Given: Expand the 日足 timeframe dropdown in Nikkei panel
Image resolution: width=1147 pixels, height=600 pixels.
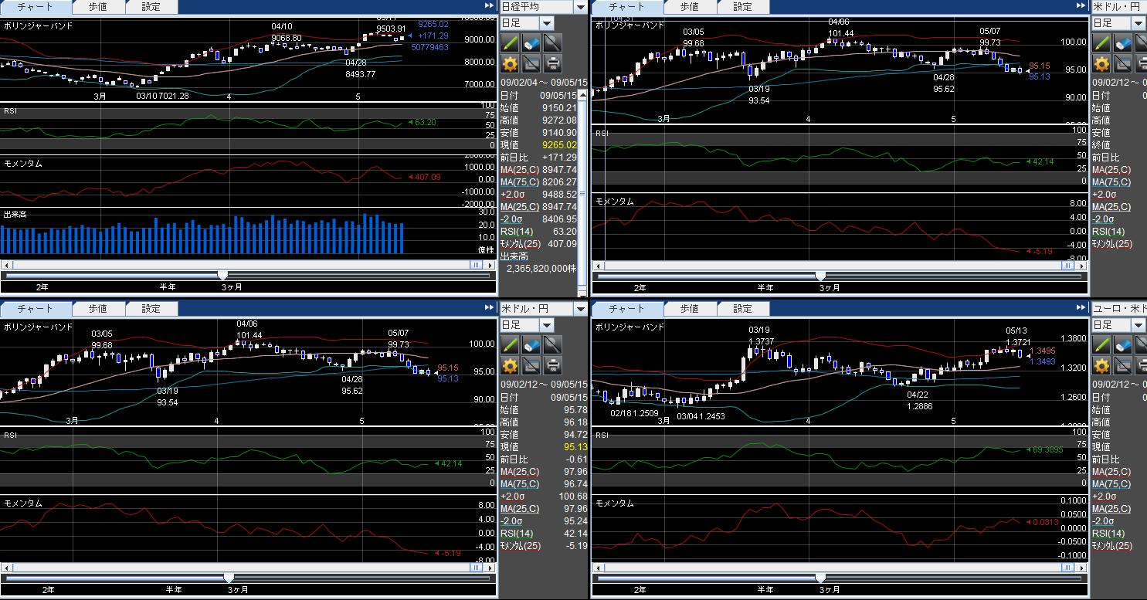Looking at the screenshot, I should 546,24.
